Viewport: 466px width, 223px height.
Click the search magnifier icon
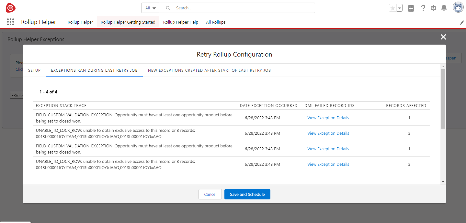coord(168,8)
